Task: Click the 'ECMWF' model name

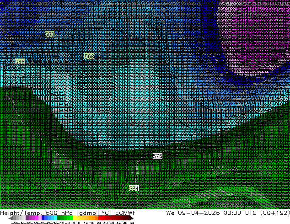Action: [126, 213]
